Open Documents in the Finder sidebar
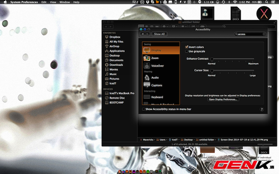 pos(114,60)
